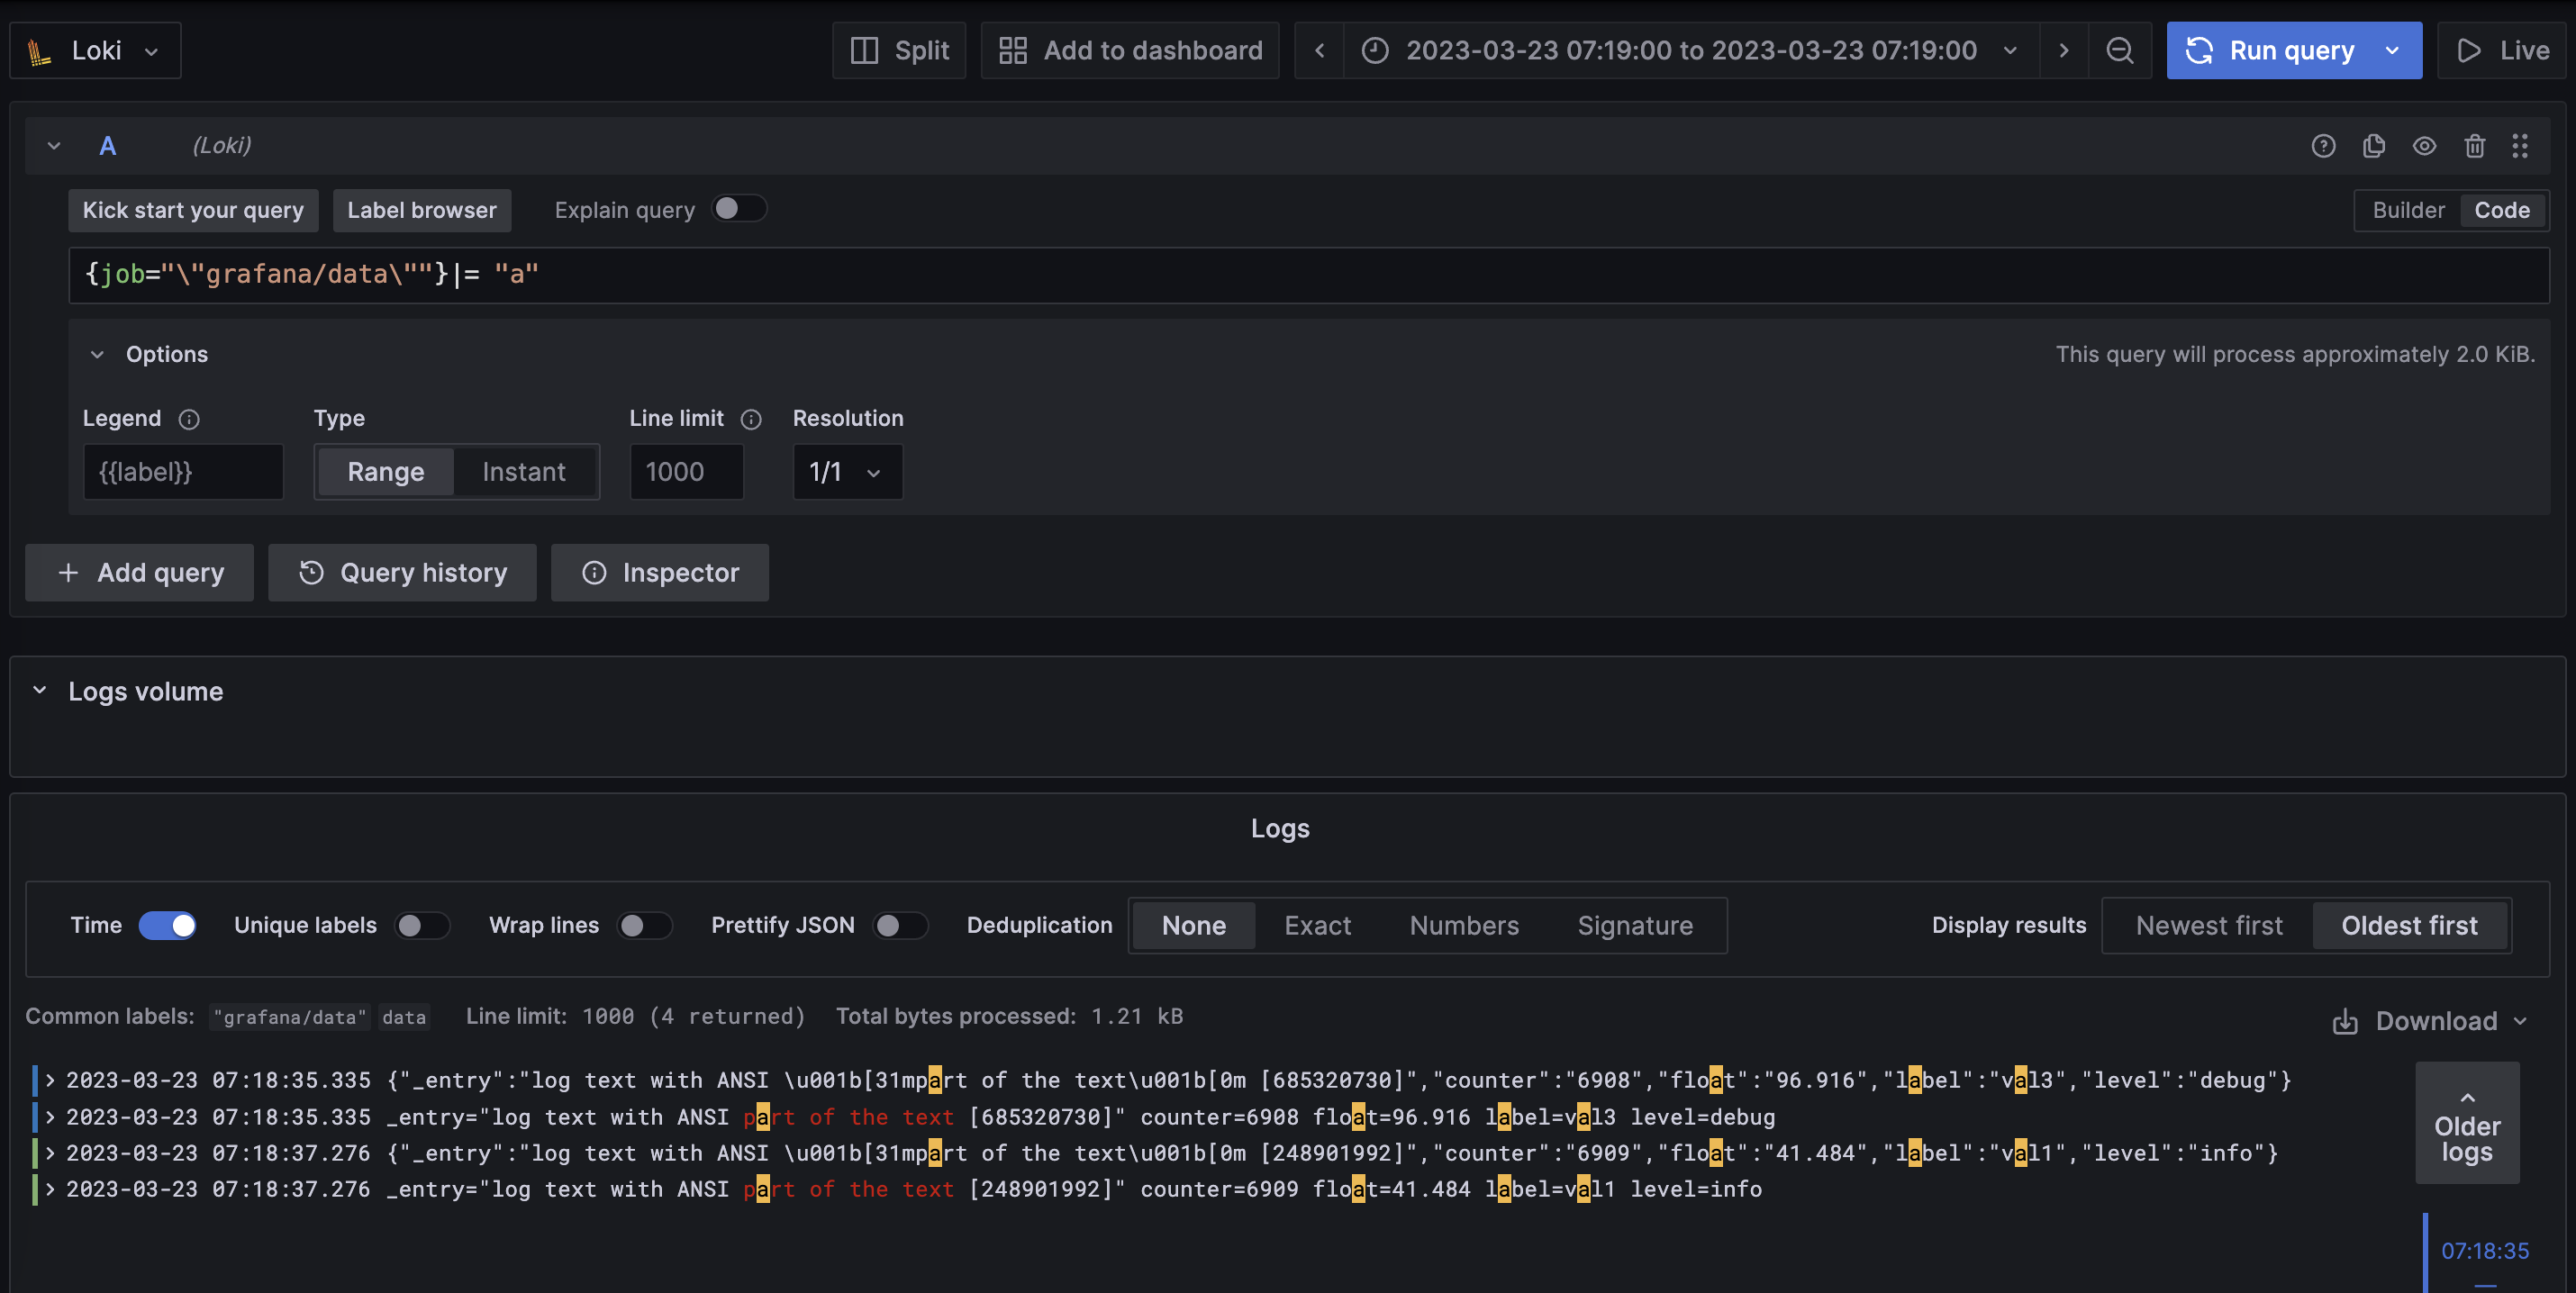The image size is (2576, 1293).
Task: Open the Add to dashboard panel
Action: click(x=1129, y=50)
